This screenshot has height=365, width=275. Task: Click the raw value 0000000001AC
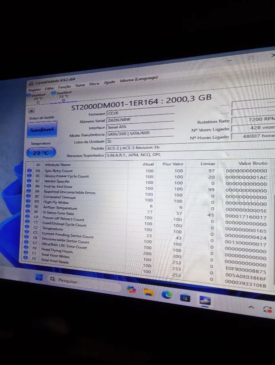[x=246, y=177]
